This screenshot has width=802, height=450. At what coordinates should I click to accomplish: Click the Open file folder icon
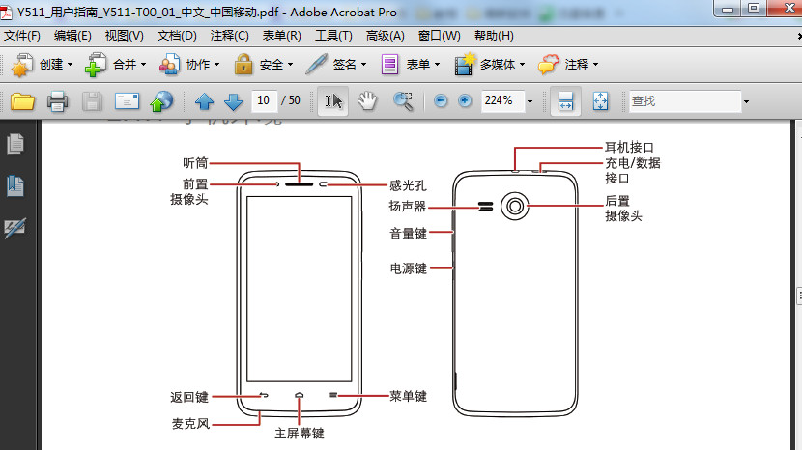tap(22, 101)
